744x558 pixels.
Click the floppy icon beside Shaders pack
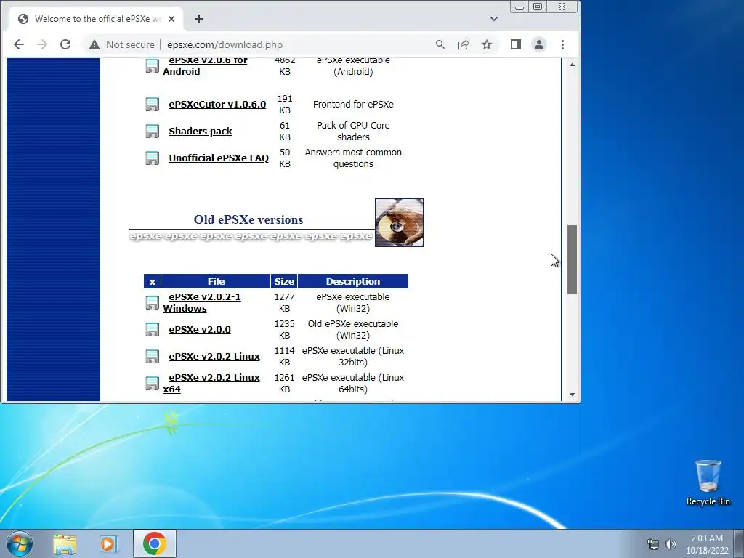tap(153, 132)
